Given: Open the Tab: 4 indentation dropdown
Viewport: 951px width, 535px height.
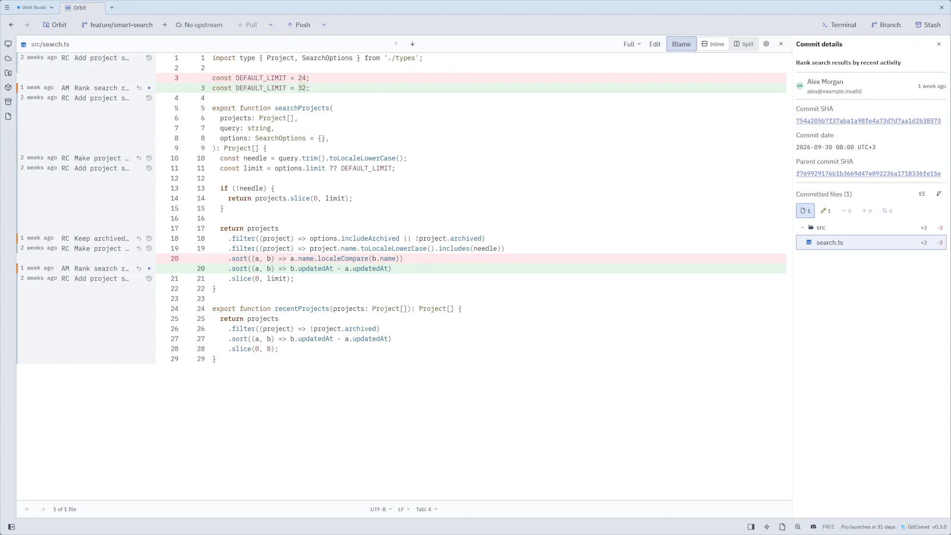Looking at the screenshot, I should point(426,509).
